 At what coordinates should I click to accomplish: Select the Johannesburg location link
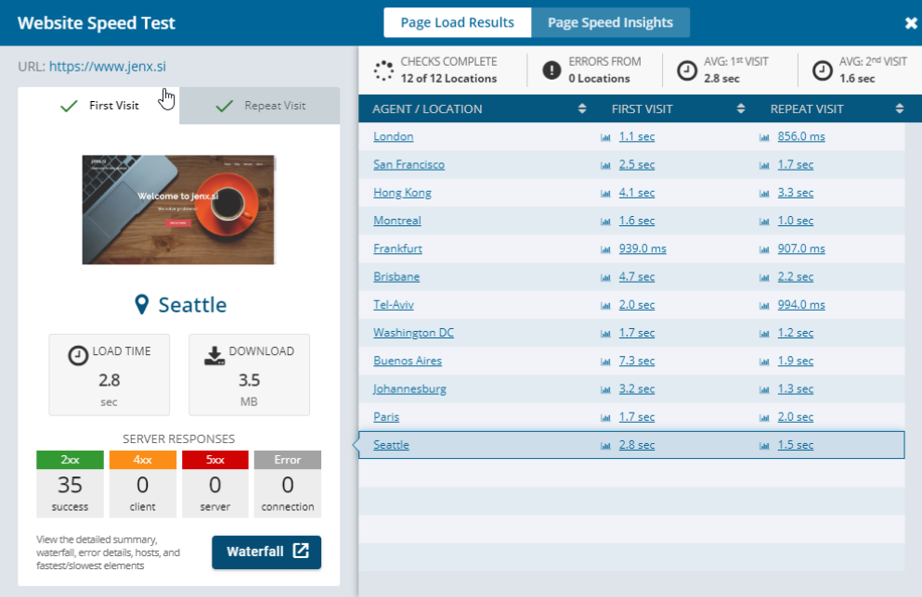(x=409, y=388)
